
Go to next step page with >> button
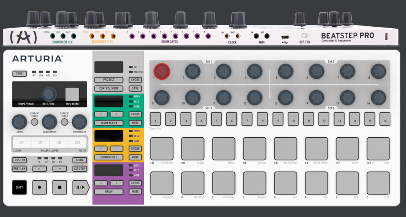tap(60, 169)
